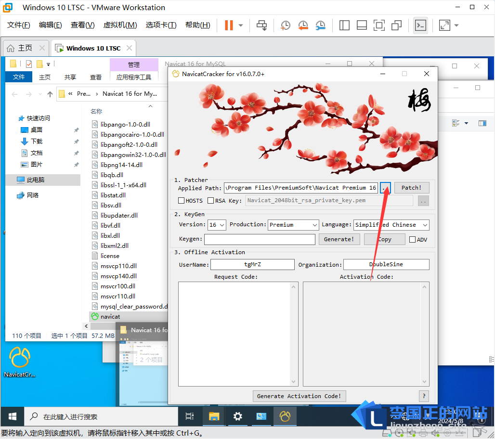The height and width of the screenshot is (439, 495).
Task: Select the 应用程序工具 ribbon tab
Action: click(134, 77)
